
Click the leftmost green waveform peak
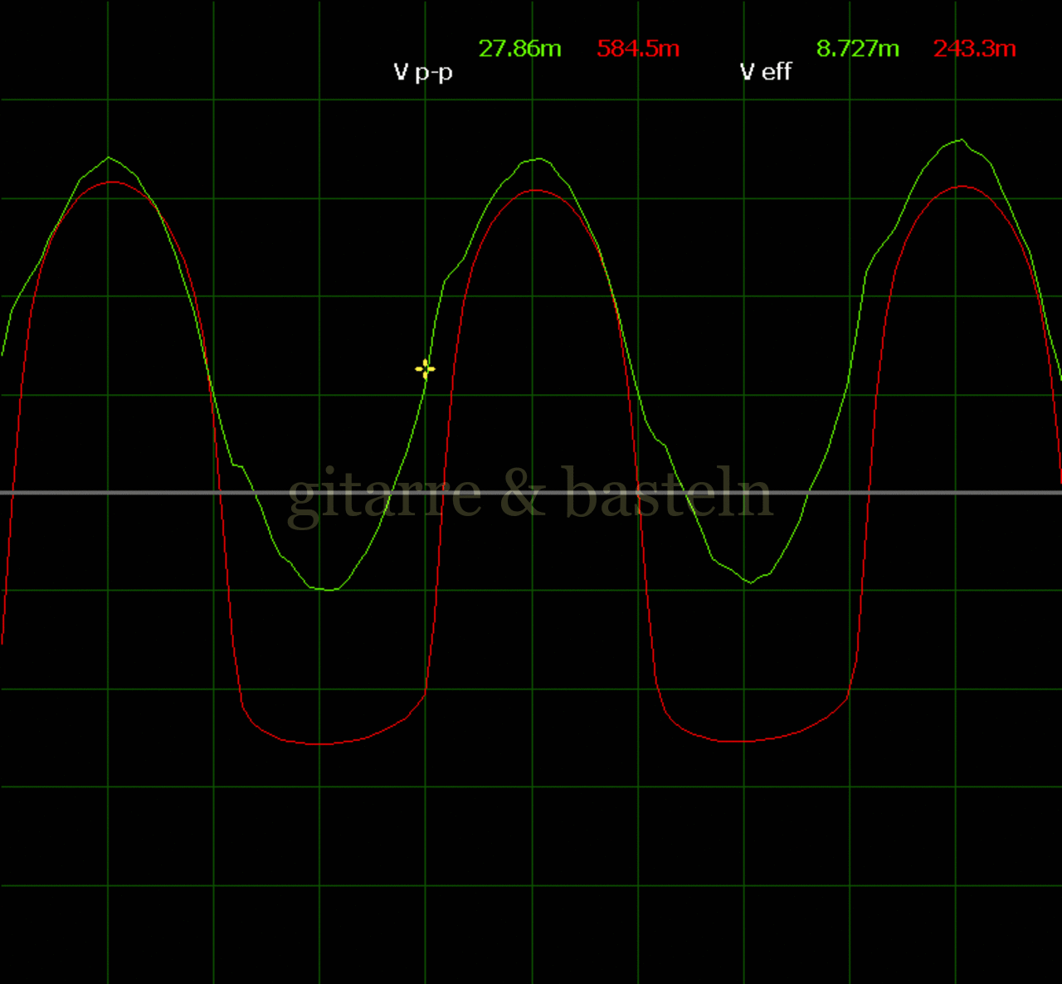click(109, 158)
